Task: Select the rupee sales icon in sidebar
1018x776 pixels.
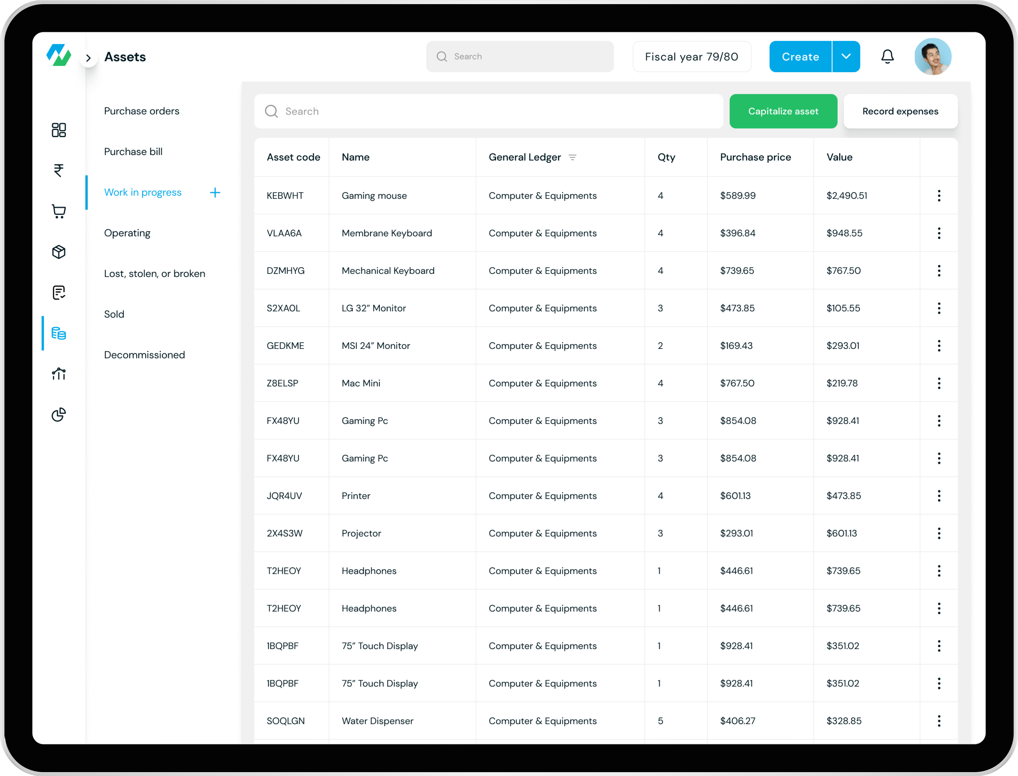Action: tap(59, 170)
